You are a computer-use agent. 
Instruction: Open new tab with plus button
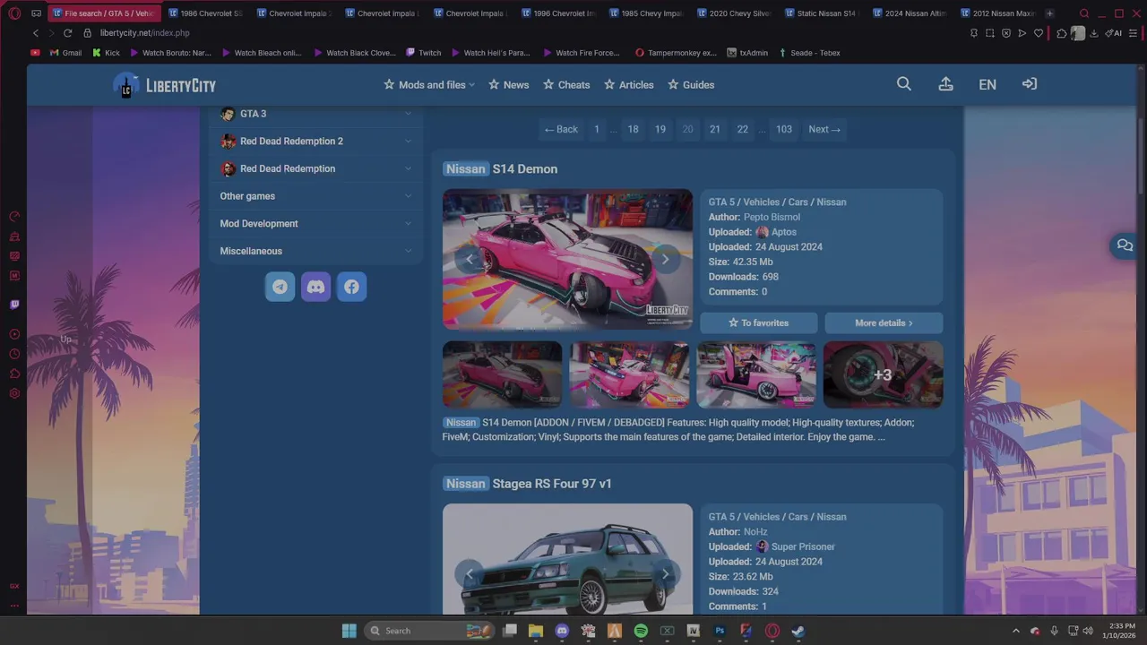[x=1049, y=13]
